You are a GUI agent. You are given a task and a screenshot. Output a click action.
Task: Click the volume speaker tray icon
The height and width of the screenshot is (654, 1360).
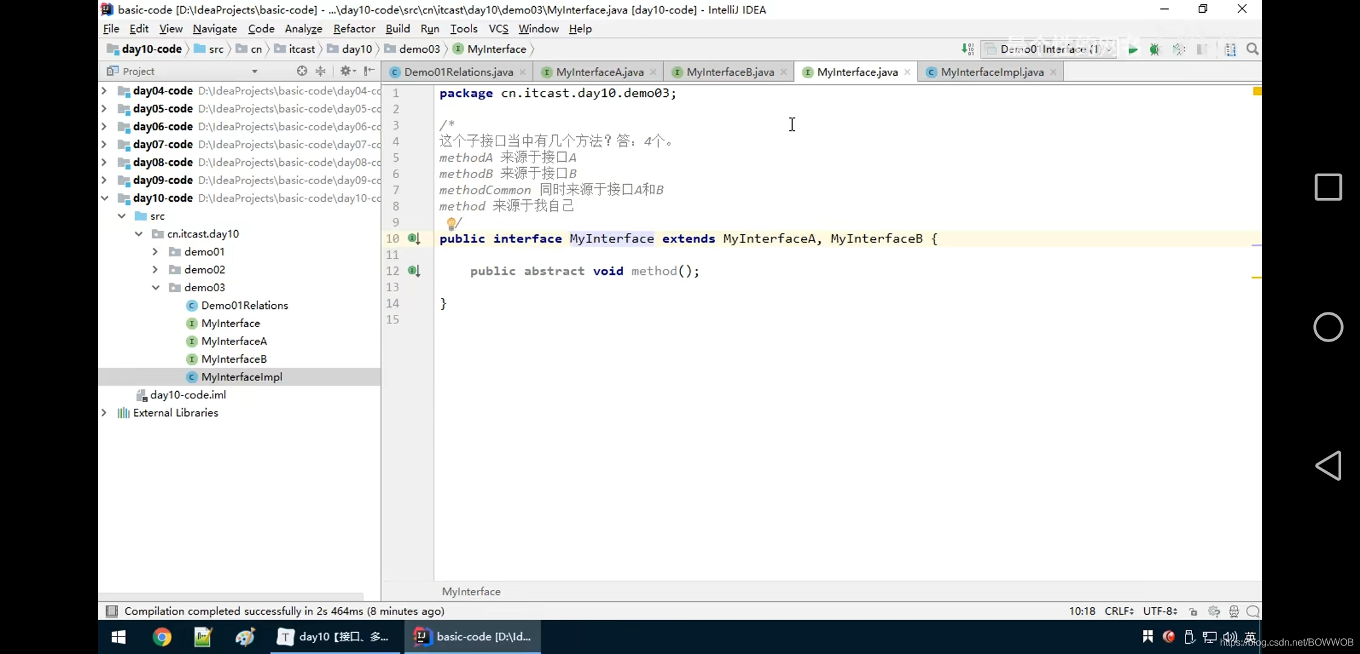point(1230,637)
